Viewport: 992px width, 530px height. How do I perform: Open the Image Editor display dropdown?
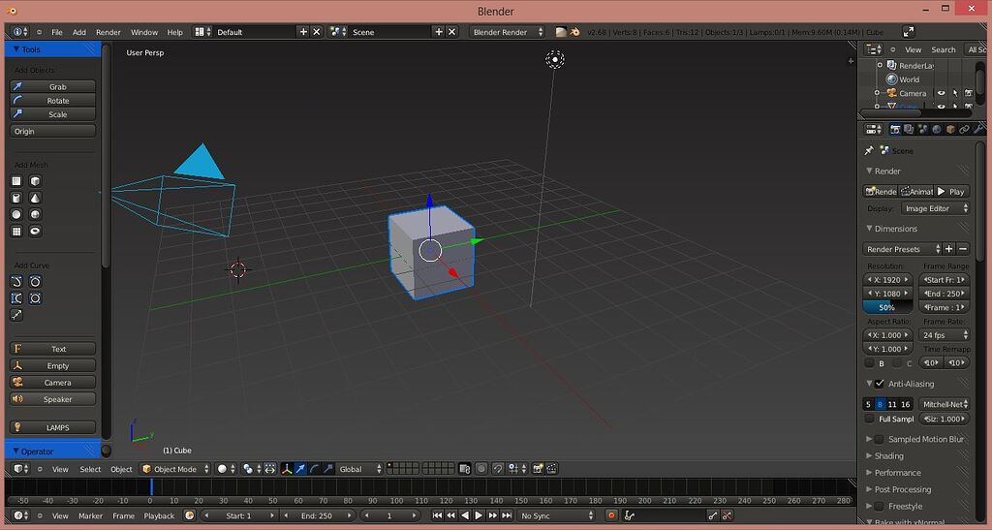935,208
